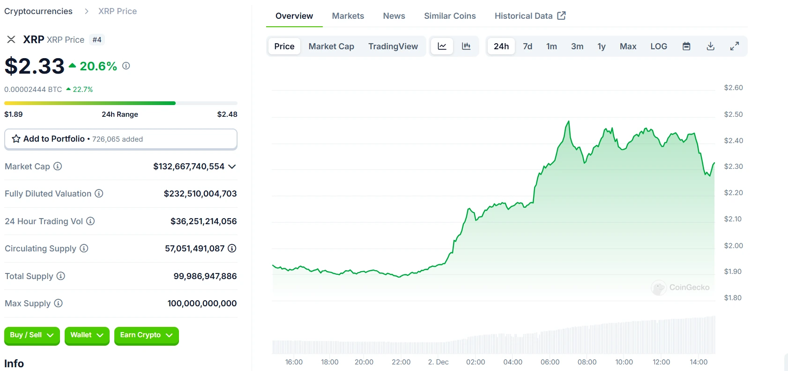This screenshot has height=371, width=788.
Task: Click XRP Price breadcrumb
Action: (118, 11)
